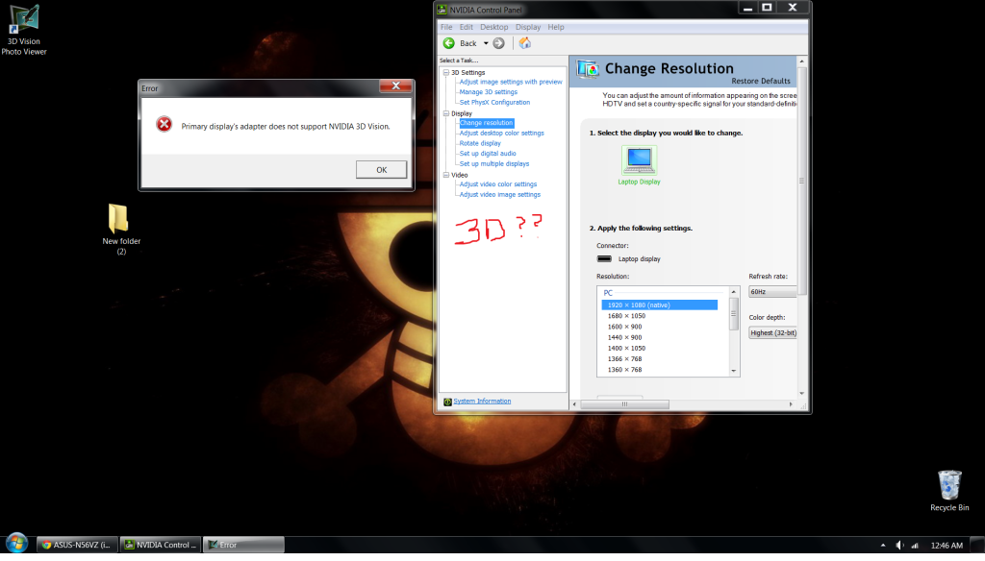
Task: Open the New folder (2) desktop icon
Action: (x=120, y=219)
